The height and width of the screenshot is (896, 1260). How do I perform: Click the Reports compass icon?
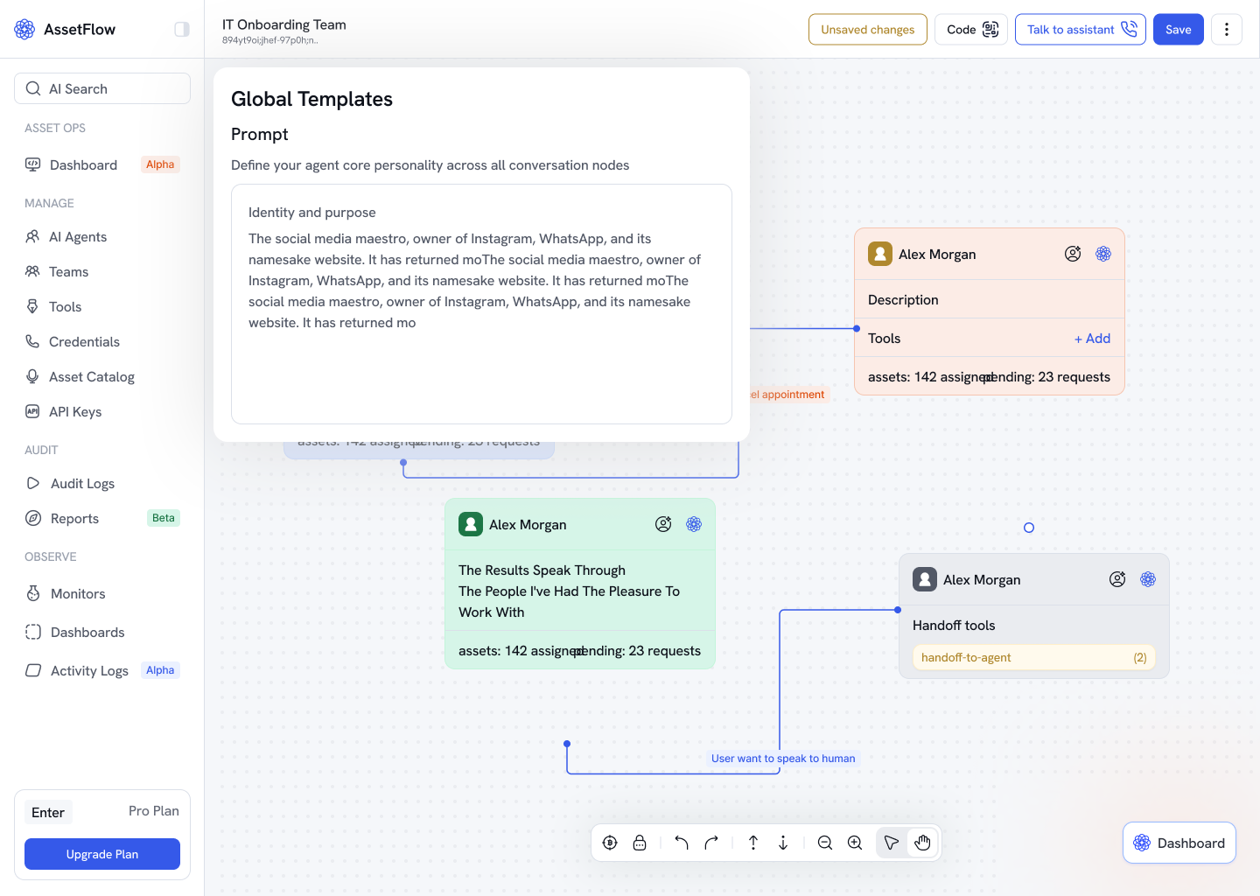[x=33, y=518]
